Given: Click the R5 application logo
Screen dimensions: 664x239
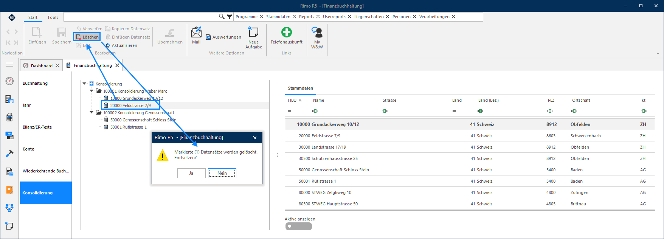Looking at the screenshot, I should [x=12, y=17].
